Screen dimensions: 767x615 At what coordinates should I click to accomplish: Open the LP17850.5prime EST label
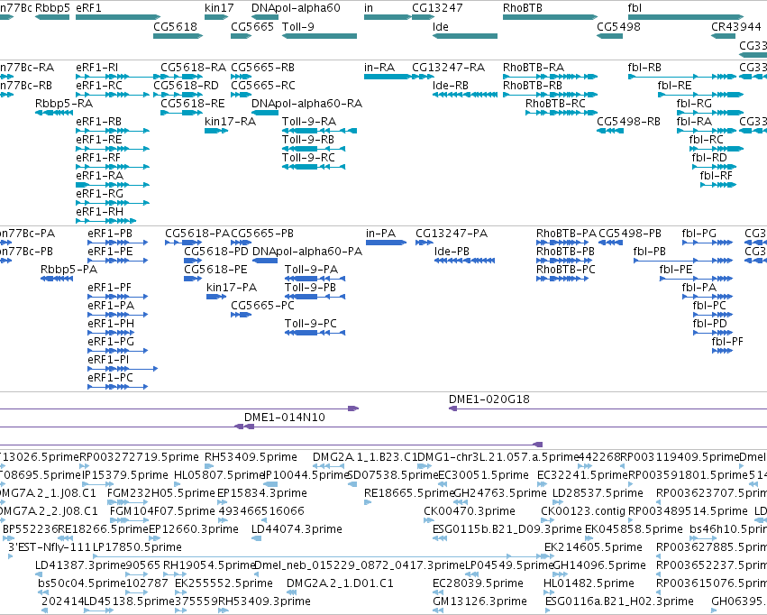point(137,547)
